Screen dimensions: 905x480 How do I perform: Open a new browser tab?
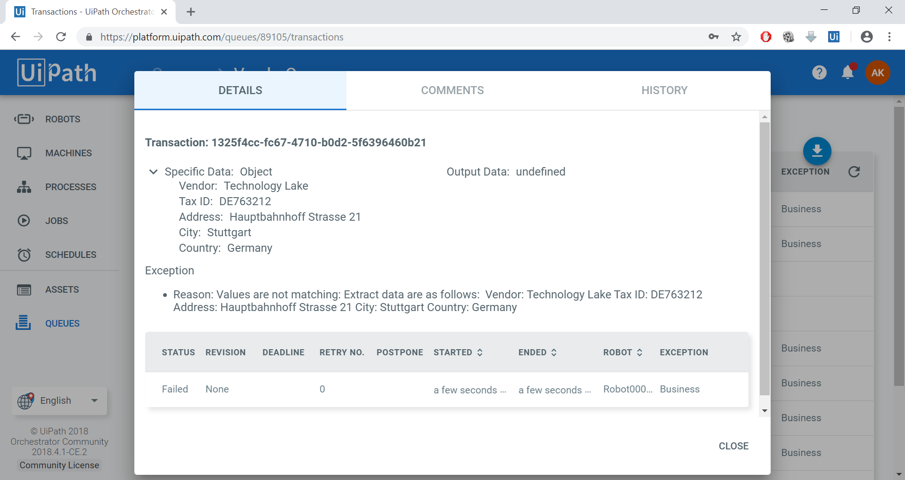[x=191, y=12]
